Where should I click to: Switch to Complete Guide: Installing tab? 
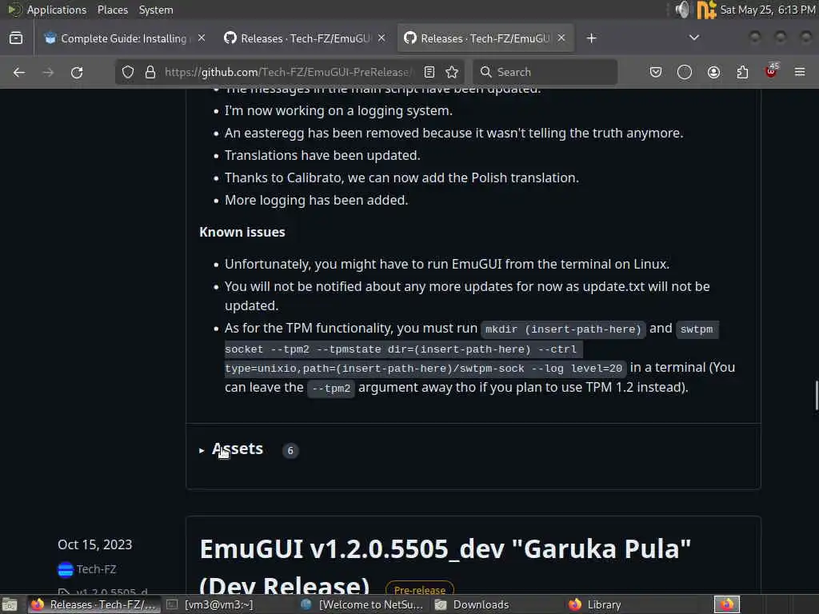point(123,38)
